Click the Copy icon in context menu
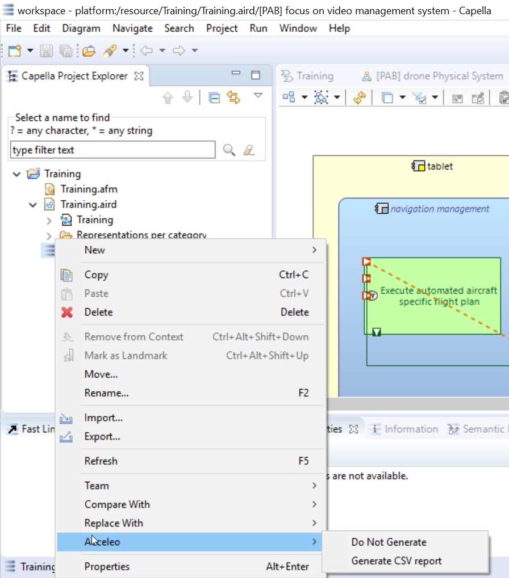 tap(66, 275)
